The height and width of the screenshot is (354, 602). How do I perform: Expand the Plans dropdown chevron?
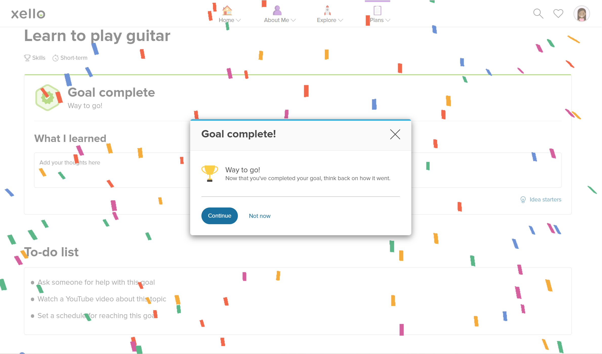(388, 20)
